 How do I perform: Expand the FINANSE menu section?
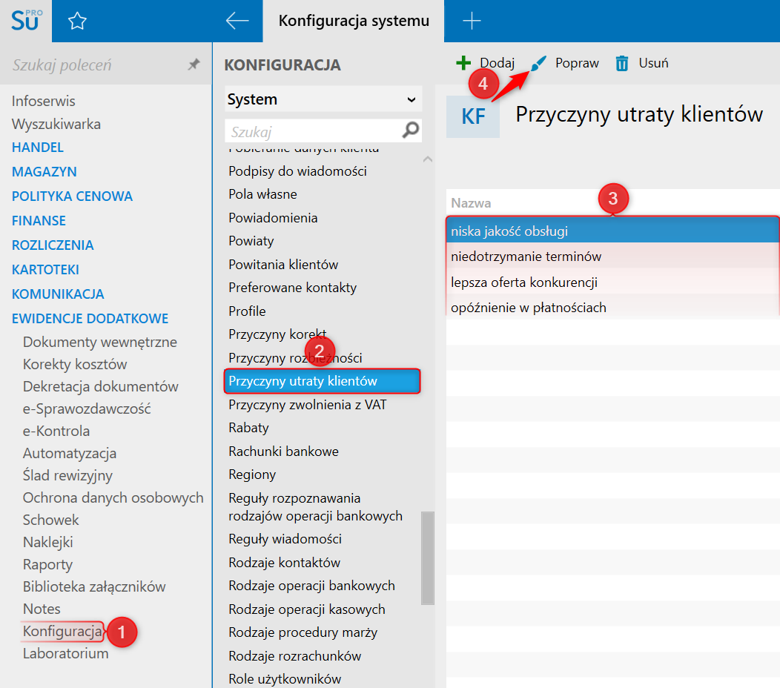click(39, 220)
